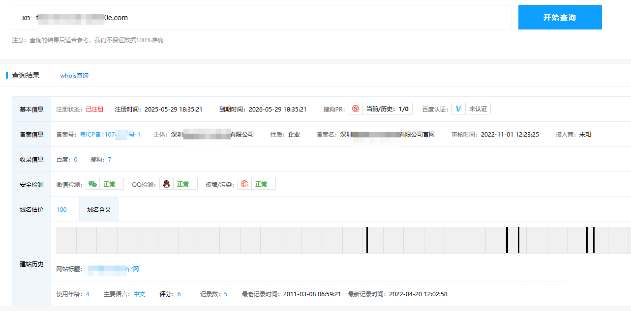Click the Baidu index count 0

(x=76, y=159)
